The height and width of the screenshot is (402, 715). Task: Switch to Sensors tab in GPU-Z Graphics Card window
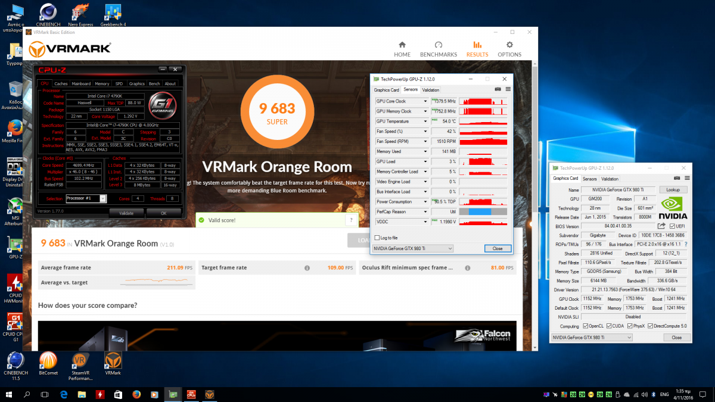590,179
